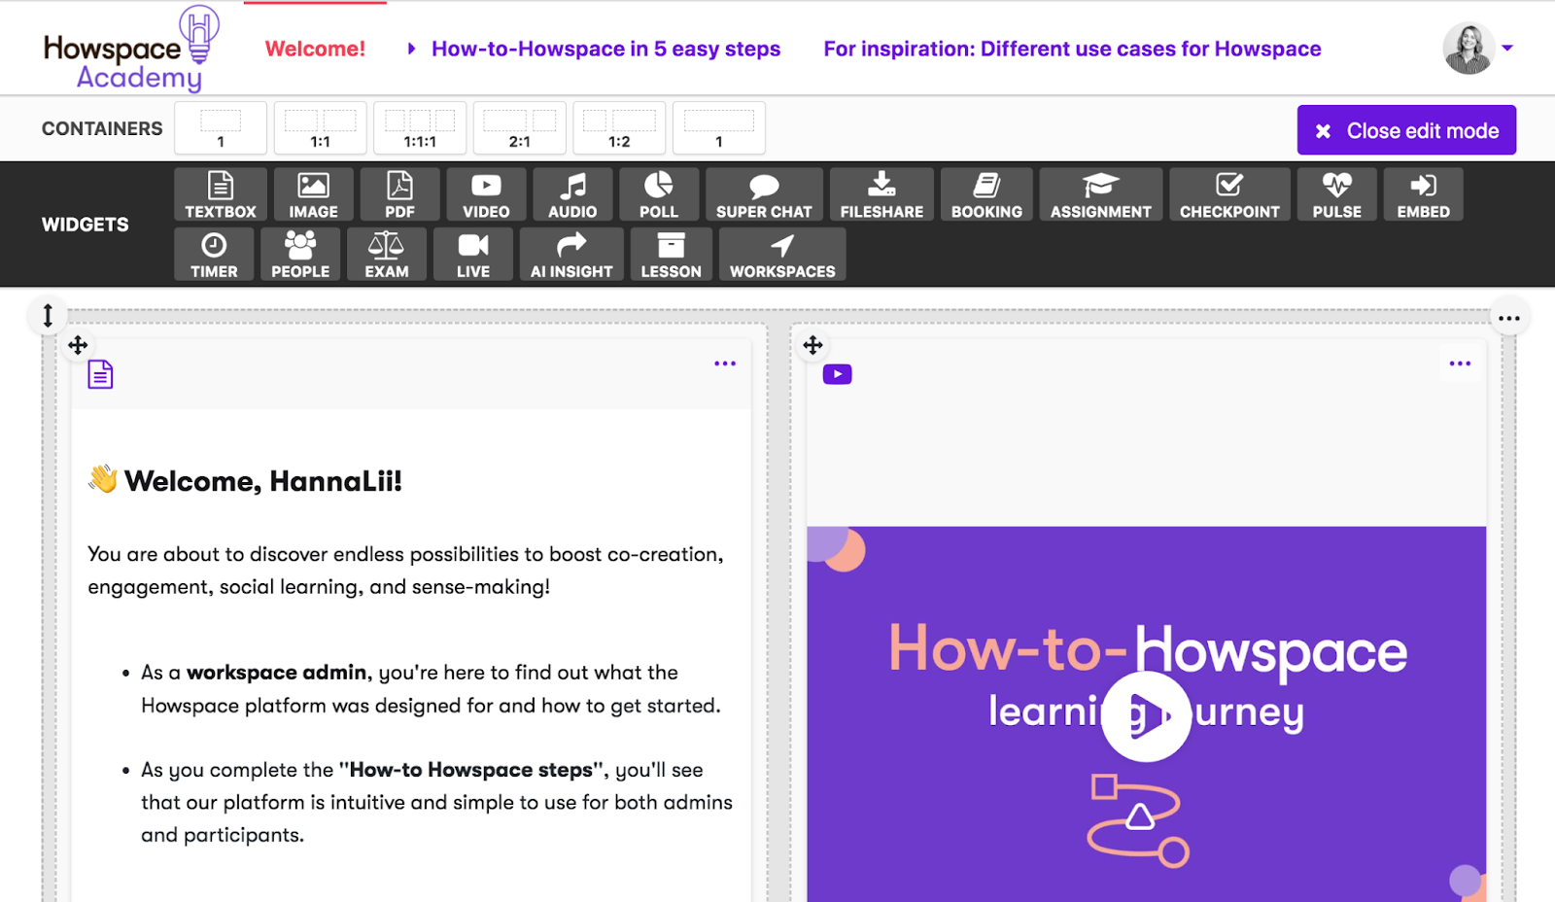Screen dimensions: 1555x902
Task: Add a Fileshare widget
Action: pyautogui.click(x=881, y=194)
